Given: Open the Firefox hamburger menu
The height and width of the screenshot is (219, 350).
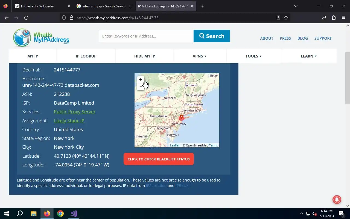Looking at the screenshot, I should coord(343,18).
